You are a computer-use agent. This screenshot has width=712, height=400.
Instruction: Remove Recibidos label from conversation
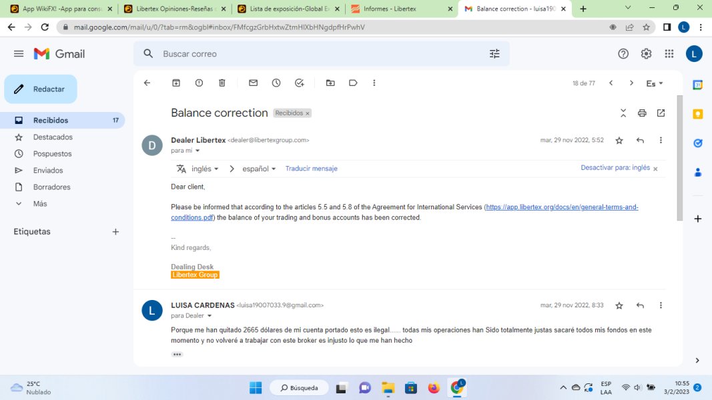(x=308, y=113)
